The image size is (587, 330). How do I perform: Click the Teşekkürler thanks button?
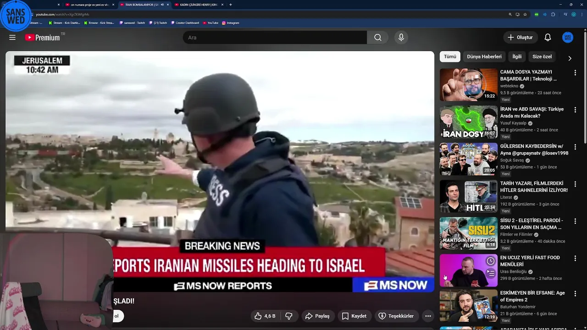point(396,316)
